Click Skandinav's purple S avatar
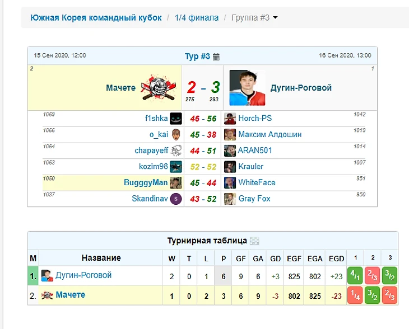 176,199
